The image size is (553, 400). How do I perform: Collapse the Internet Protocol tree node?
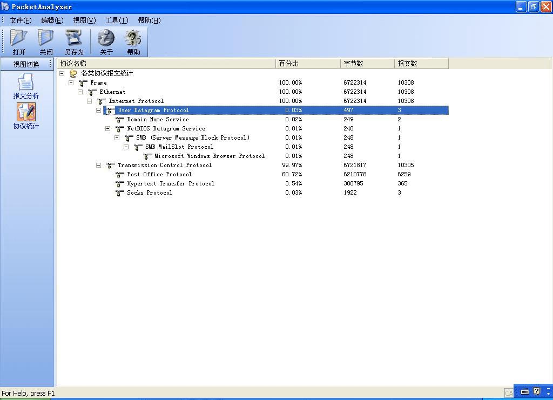click(x=89, y=101)
